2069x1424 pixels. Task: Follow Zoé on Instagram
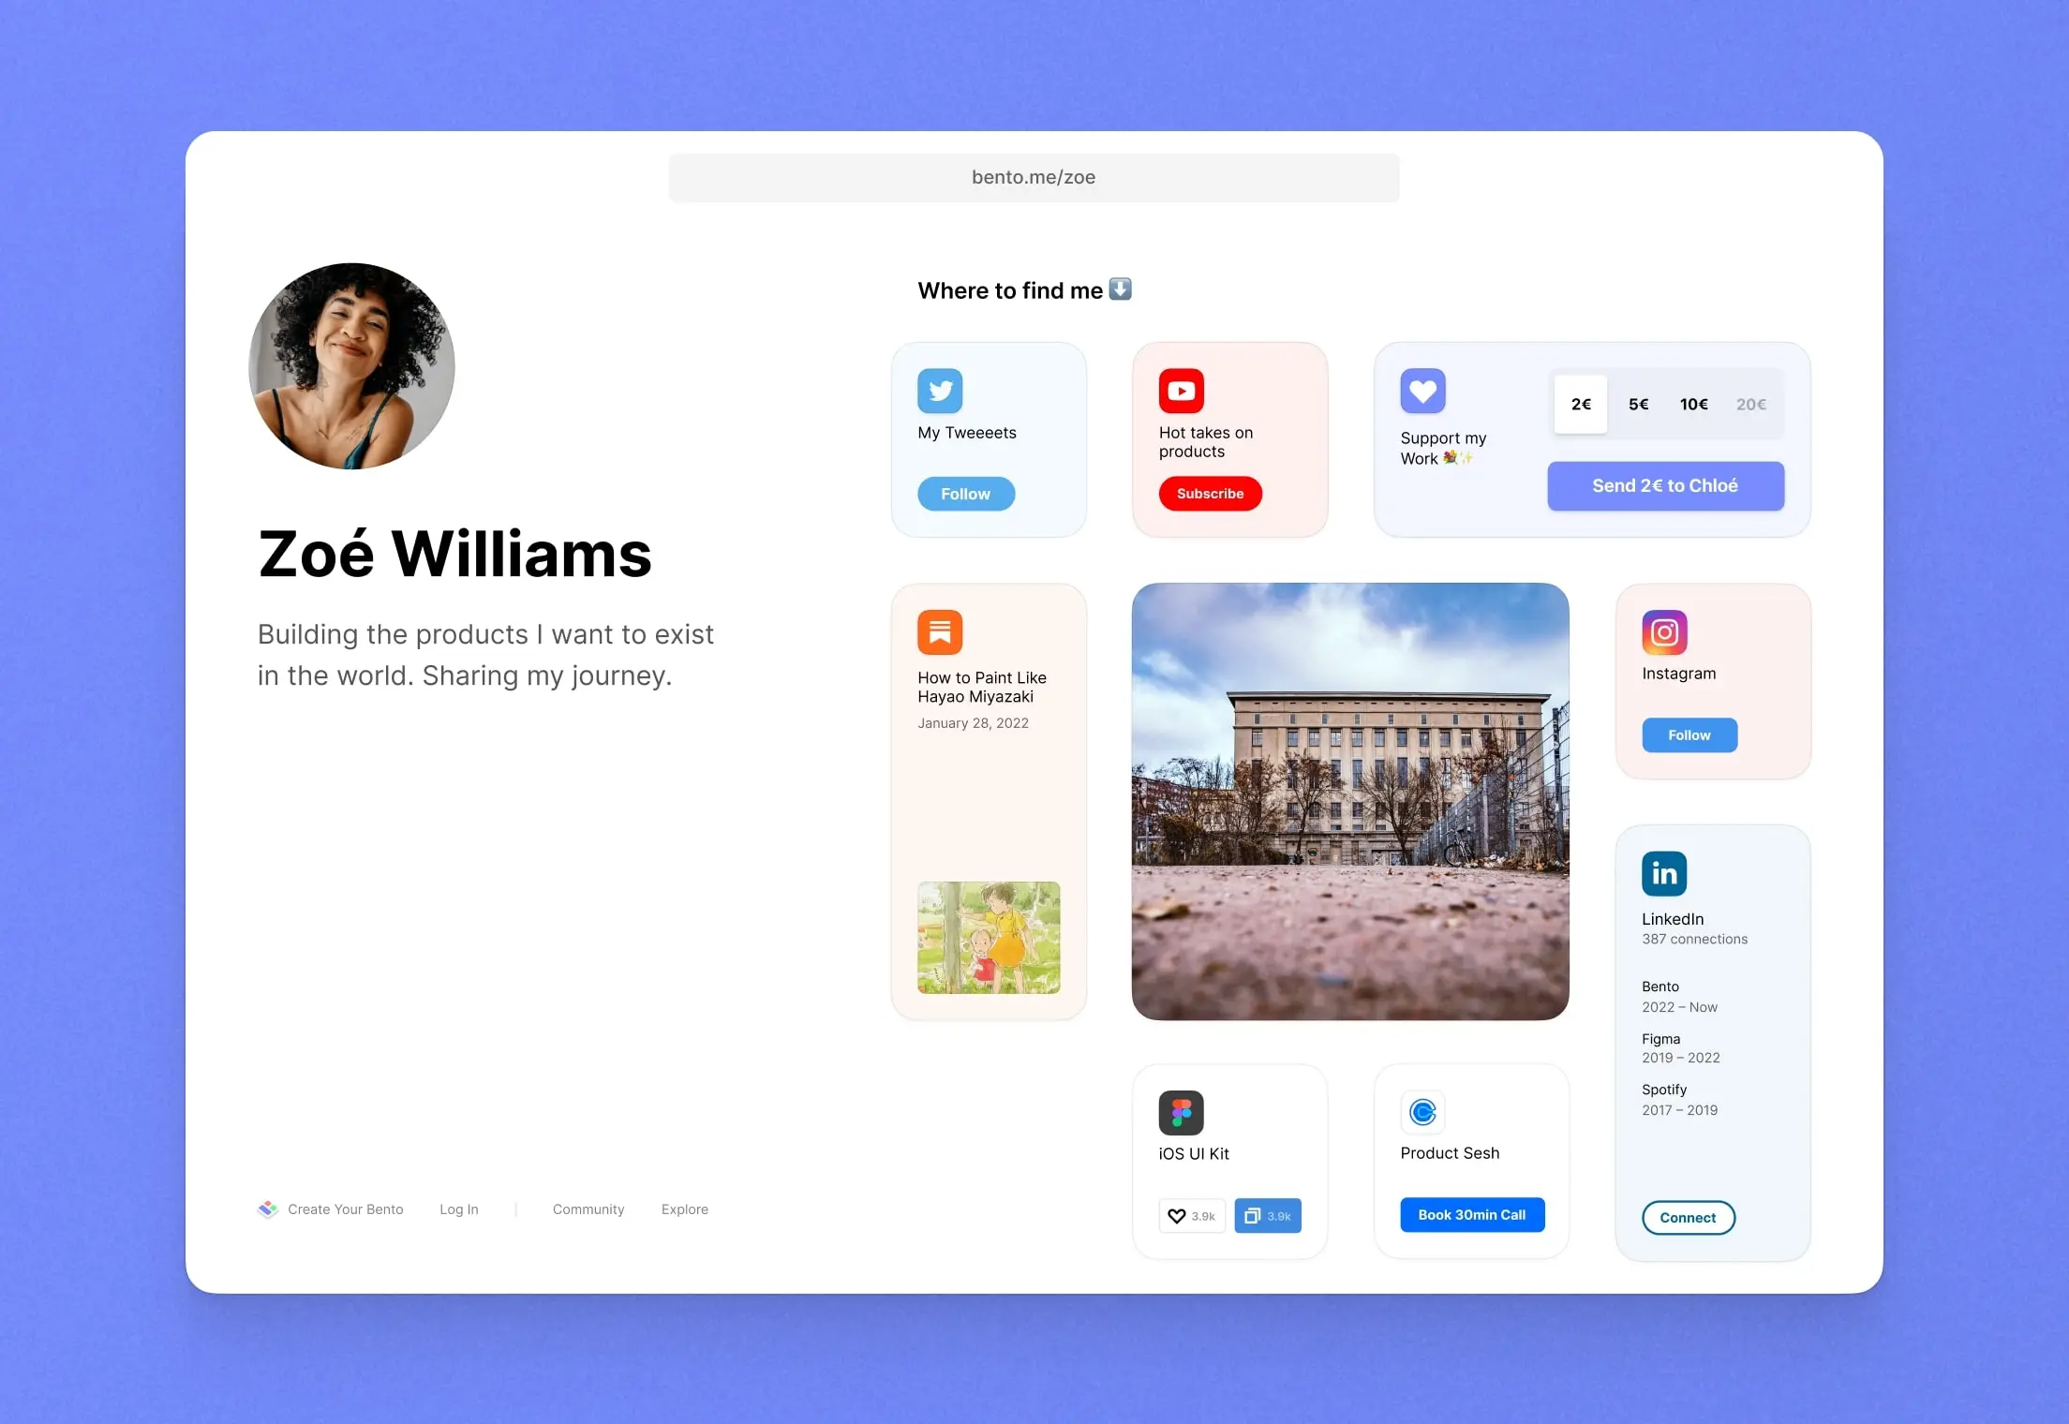pyautogui.click(x=1690, y=734)
